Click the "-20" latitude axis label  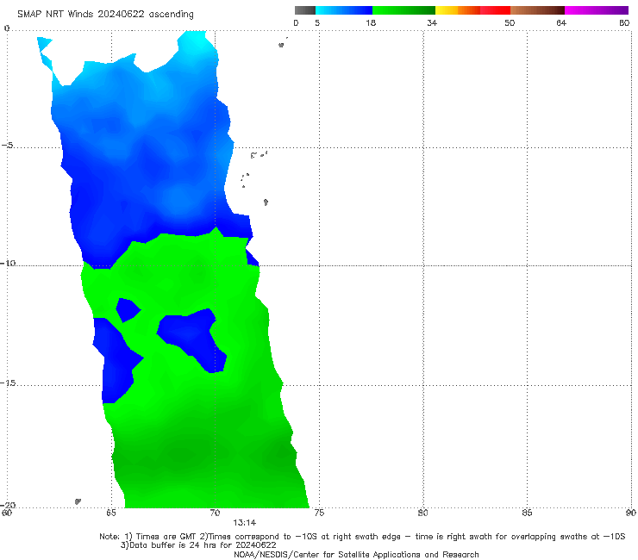(x=8, y=505)
